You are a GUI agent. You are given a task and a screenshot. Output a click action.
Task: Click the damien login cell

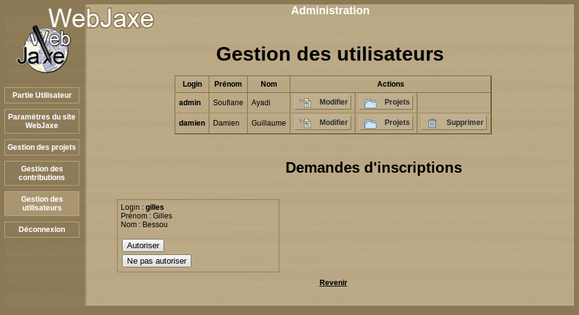pyautogui.click(x=192, y=123)
